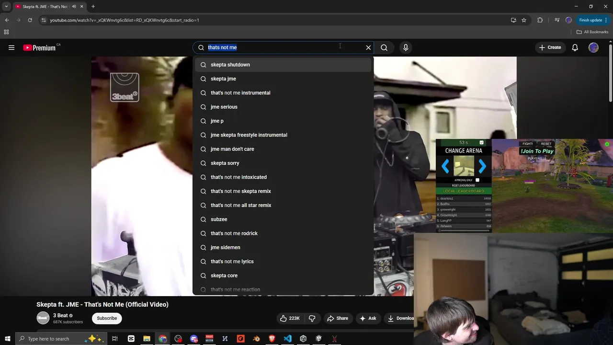
Task: Choose jme serious suggestion
Action: coord(283,107)
